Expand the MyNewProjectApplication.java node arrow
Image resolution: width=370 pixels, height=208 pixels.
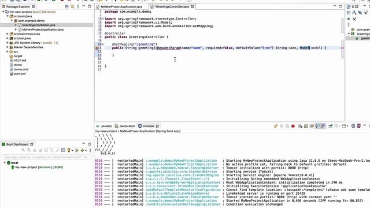[16, 29]
